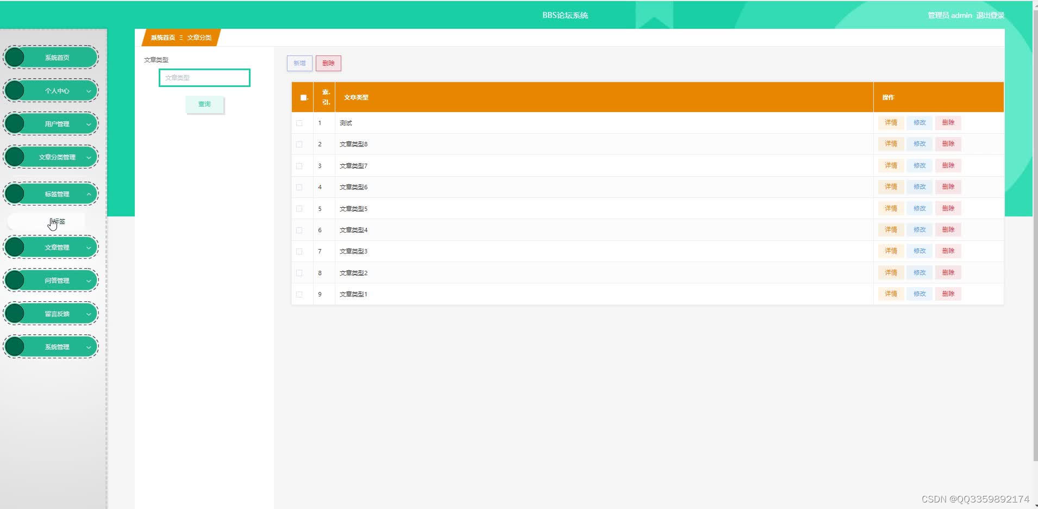Open the 文章管理 sidebar menu
The height and width of the screenshot is (509, 1038).
point(51,247)
